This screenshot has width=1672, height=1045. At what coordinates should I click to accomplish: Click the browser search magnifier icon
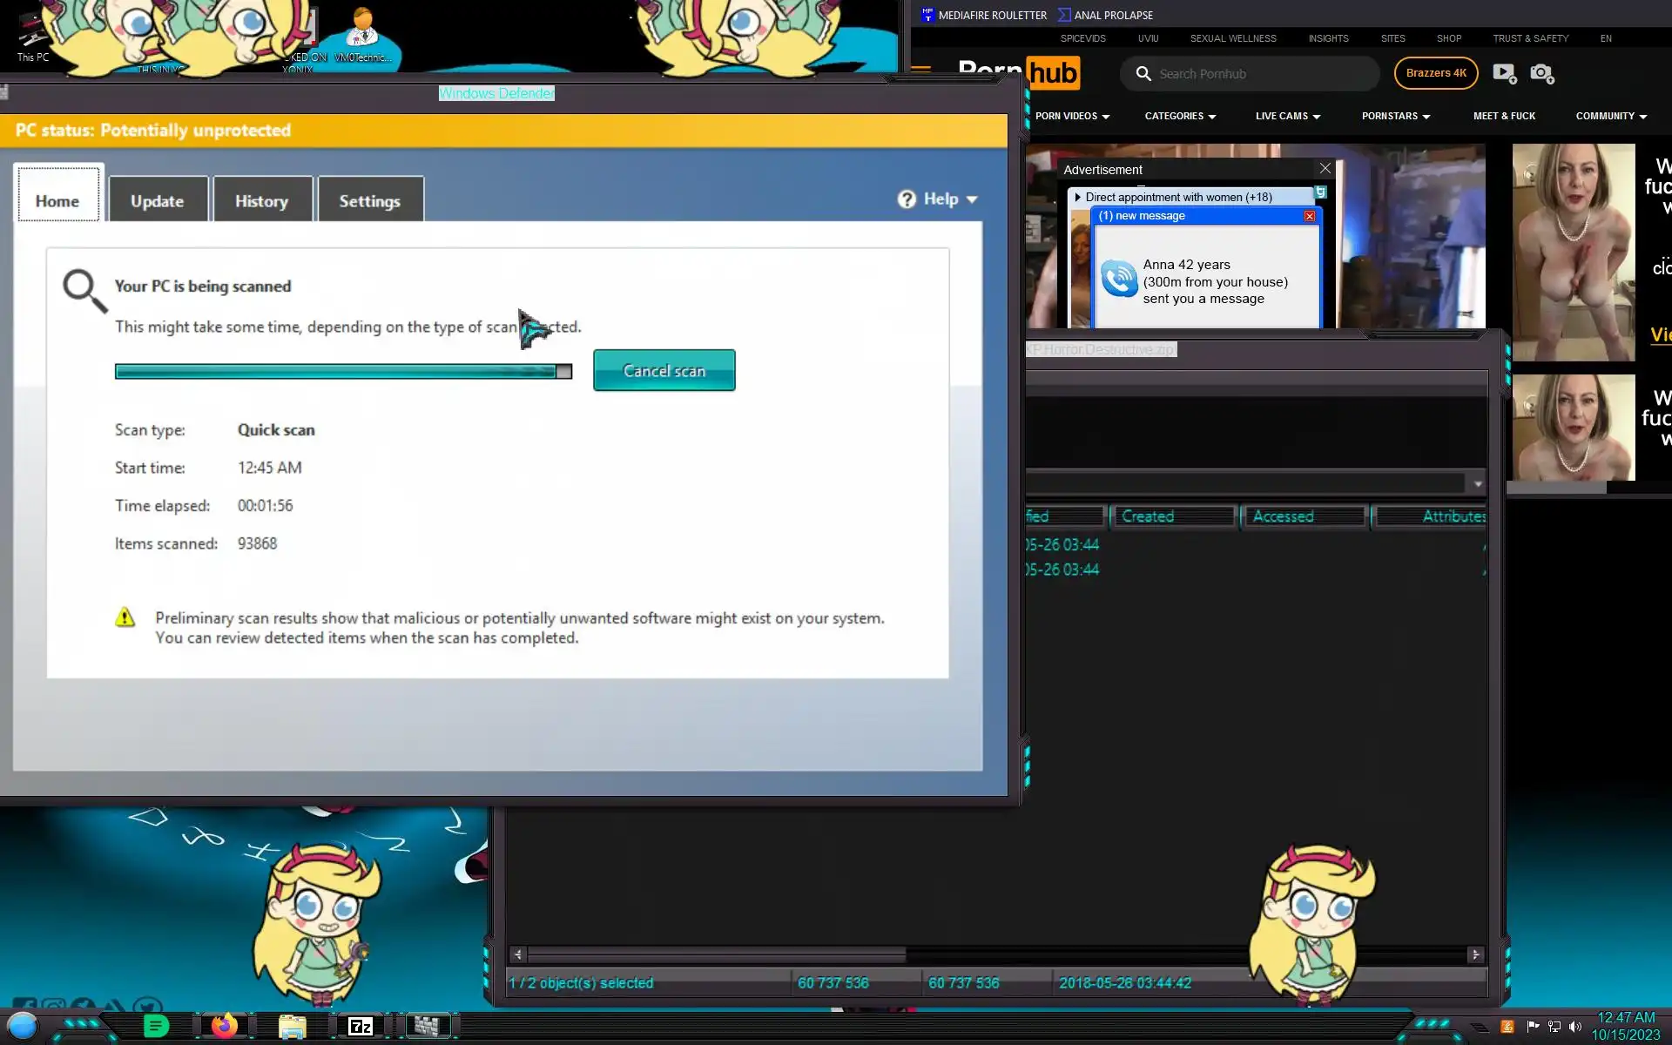point(1143,74)
